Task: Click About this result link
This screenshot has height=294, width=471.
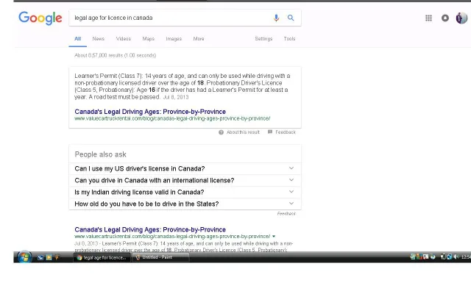Action: (x=243, y=132)
